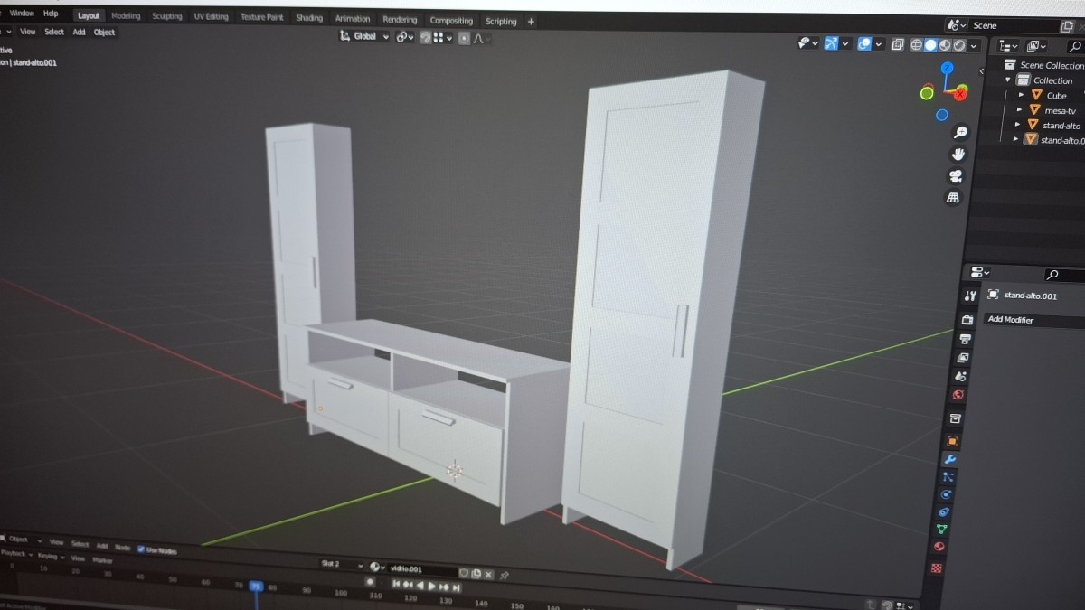
Task: Toggle the Use Nodes checkbox
Action: (141, 549)
